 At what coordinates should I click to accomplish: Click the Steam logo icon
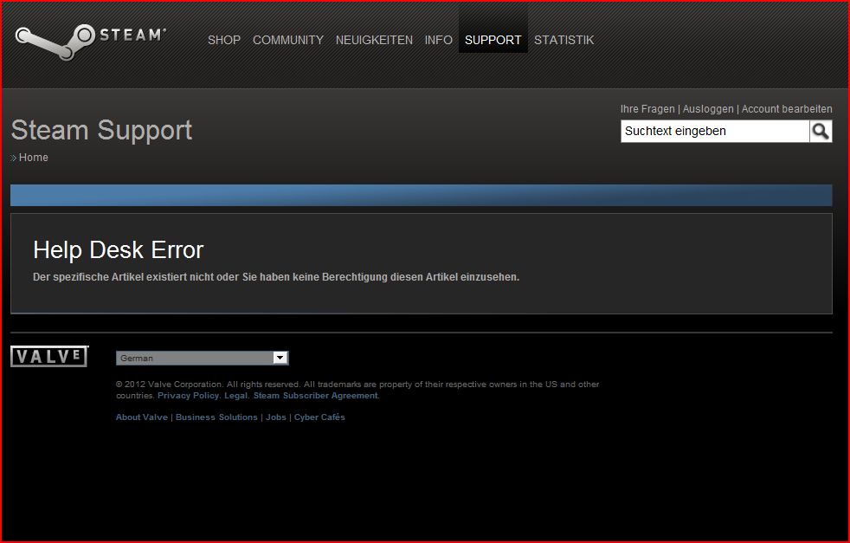click(89, 40)
